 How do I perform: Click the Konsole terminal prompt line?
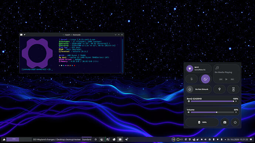(x=37, y=69)
